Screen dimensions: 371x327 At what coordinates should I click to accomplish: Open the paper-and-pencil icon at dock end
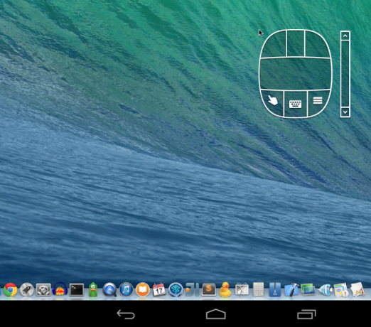pyautogui.click(x=357, y=289)
